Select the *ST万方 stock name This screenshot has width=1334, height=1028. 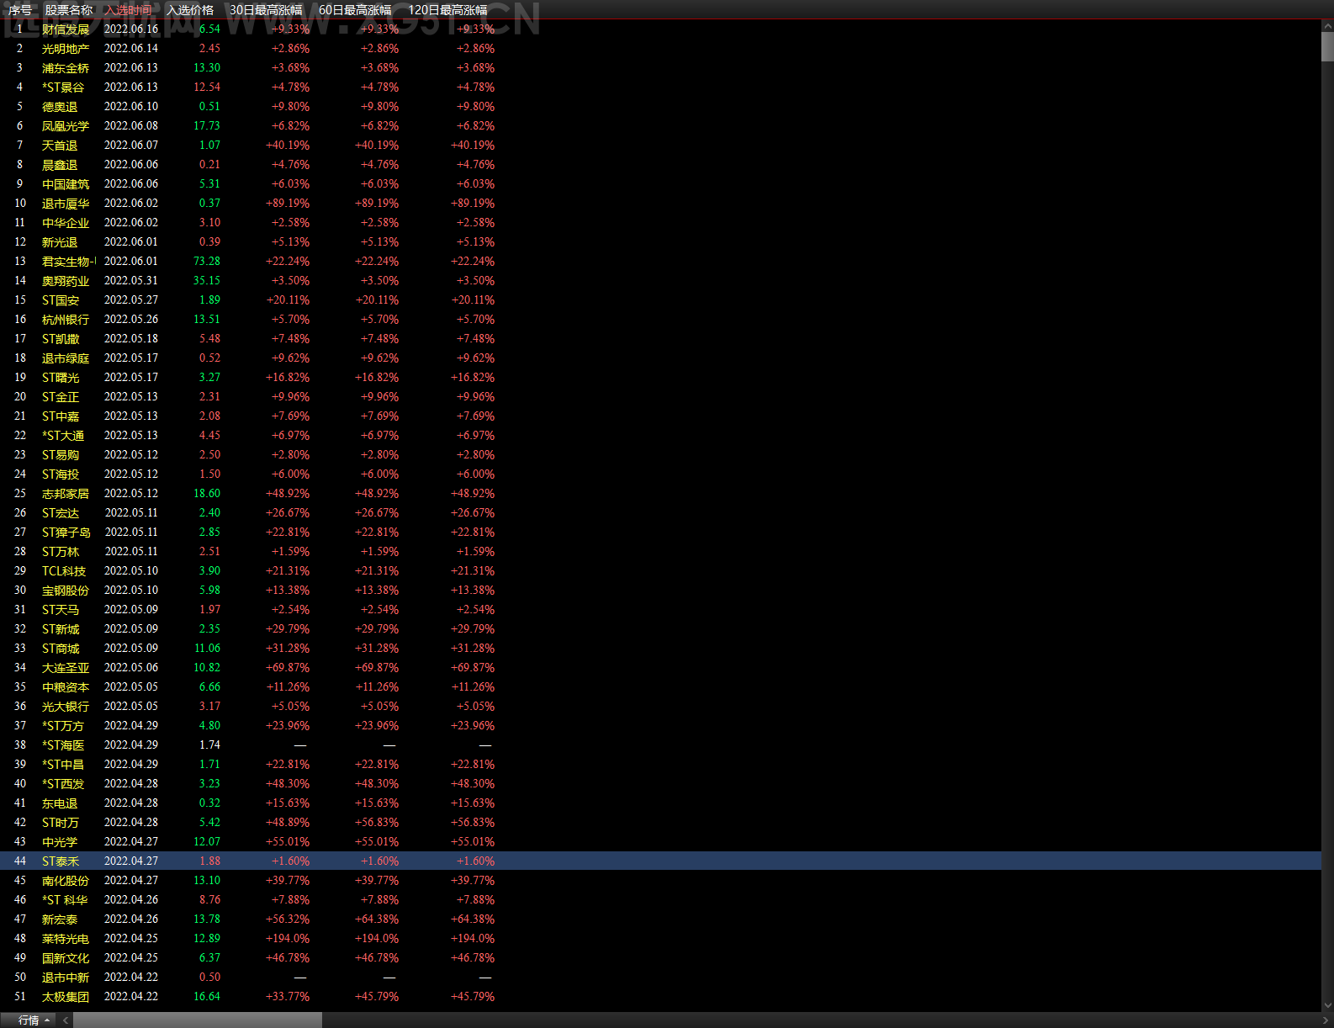click(63, 726)
